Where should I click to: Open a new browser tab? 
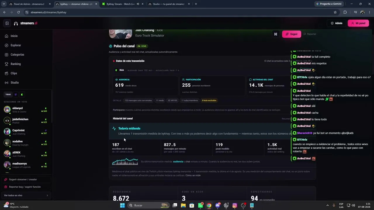click(196, 4)
